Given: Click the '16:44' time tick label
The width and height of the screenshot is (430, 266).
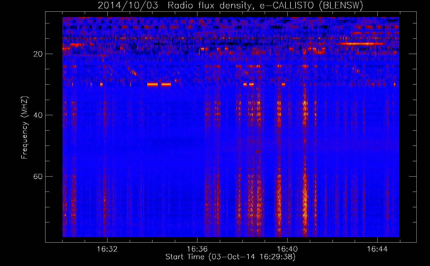Looking at the screenshot, I should [x=377, y=249].
